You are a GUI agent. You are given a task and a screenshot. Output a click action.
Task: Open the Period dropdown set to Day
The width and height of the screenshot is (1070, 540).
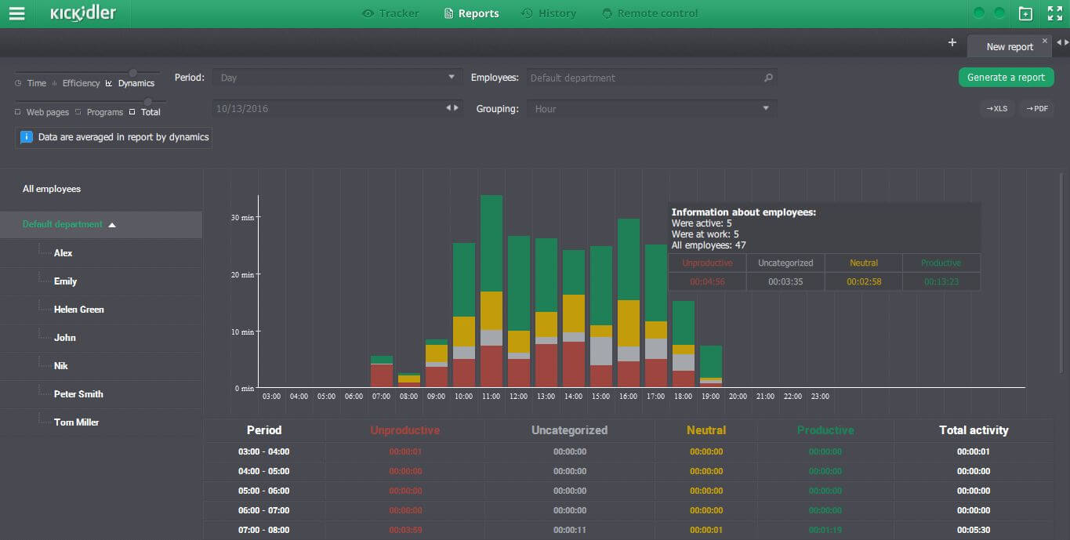point(336,77)
